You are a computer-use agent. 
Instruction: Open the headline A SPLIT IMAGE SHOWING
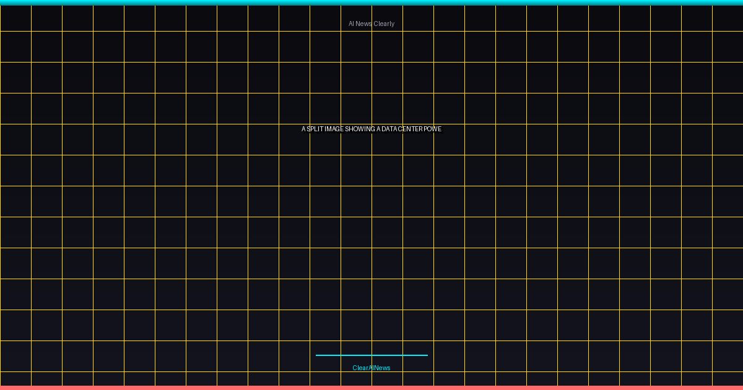(x=371, y=129)
